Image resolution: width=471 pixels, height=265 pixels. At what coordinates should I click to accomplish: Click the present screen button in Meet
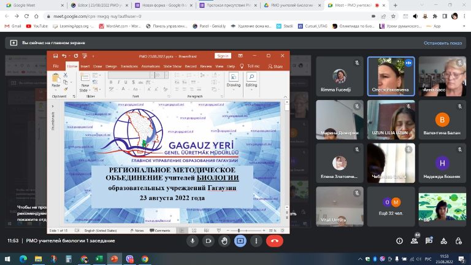coord(240,241)
